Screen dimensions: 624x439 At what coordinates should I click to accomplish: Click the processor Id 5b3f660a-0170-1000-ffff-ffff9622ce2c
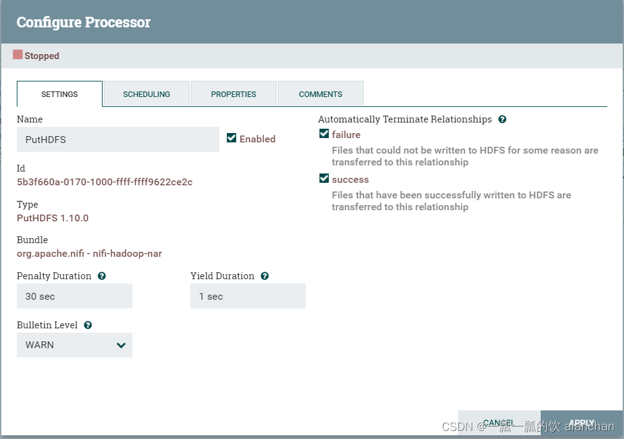coord(104,182)
